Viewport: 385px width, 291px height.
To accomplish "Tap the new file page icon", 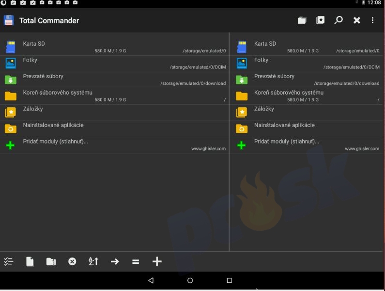I will point(30,261).
